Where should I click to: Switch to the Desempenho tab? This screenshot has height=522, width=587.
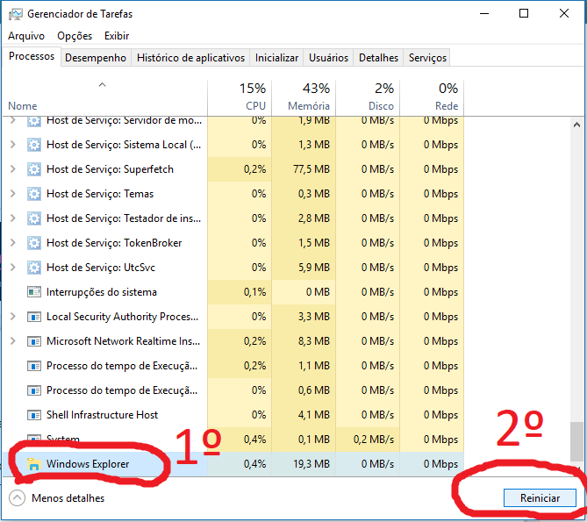tap(96, 58)
